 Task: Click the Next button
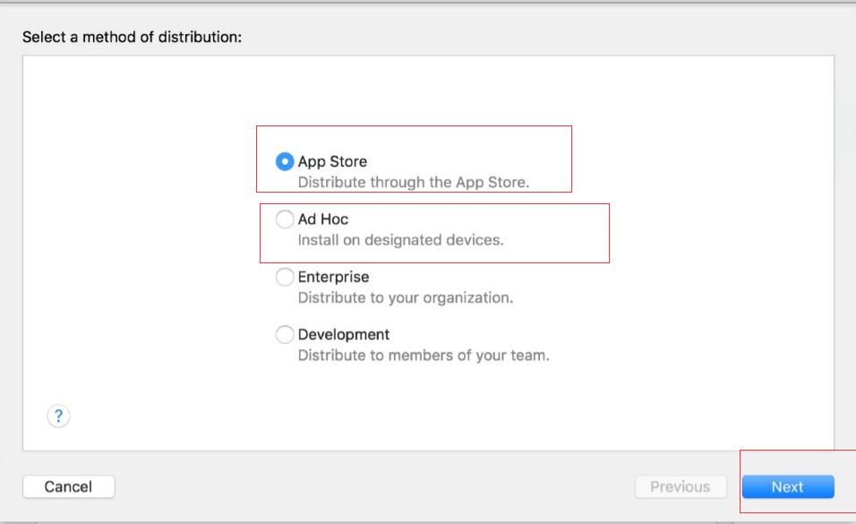tap(787, 487)
